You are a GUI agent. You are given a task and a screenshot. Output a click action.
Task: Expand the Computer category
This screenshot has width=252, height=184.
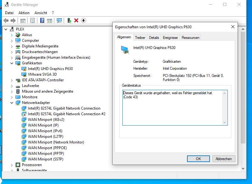click(x=12, y=41)
